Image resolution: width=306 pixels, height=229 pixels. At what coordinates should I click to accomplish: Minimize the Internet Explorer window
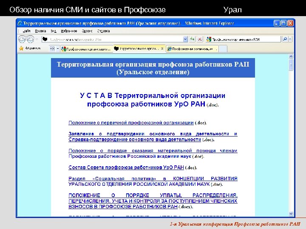pos(277,23)
